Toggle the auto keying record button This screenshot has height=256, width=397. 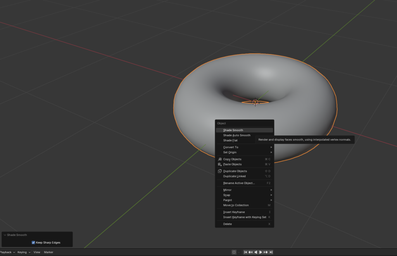point(234,252)
